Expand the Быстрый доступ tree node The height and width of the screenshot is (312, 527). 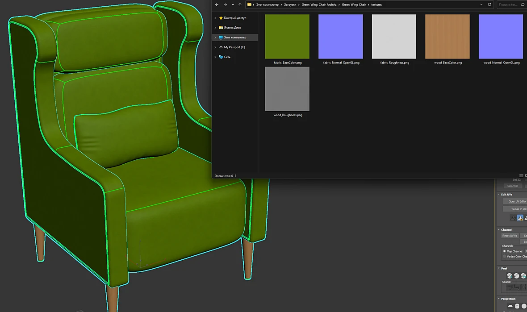[x=215, y=18]
